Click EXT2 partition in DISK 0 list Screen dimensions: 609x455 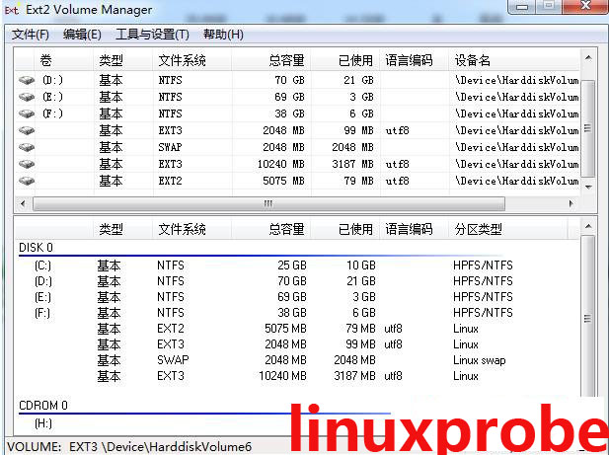pyautogui.click(x=171, y=329)
